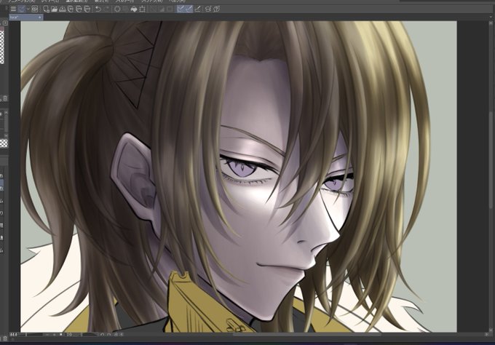Screen dimensions: 495x345
Task: Rotate canvas left from status bar
Action: [x=103, y=335]
